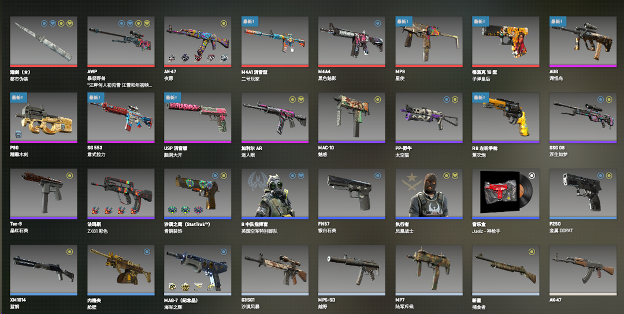Click the 最新! badge on 格洛克 18 型 子弹皇后
The width and height of the screenshot is (624, 314).
point(481,21)
